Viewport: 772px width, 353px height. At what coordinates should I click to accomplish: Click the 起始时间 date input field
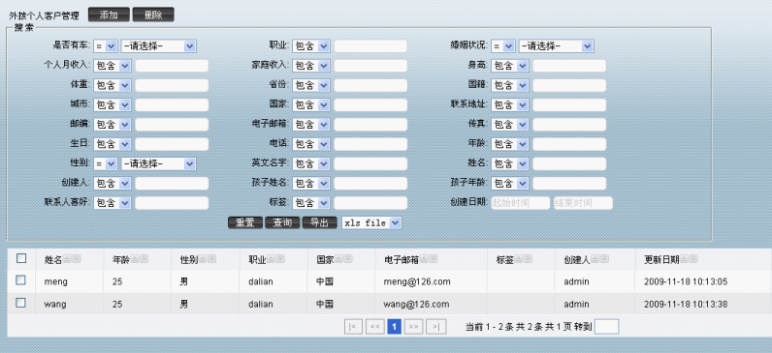pos(521,203)
